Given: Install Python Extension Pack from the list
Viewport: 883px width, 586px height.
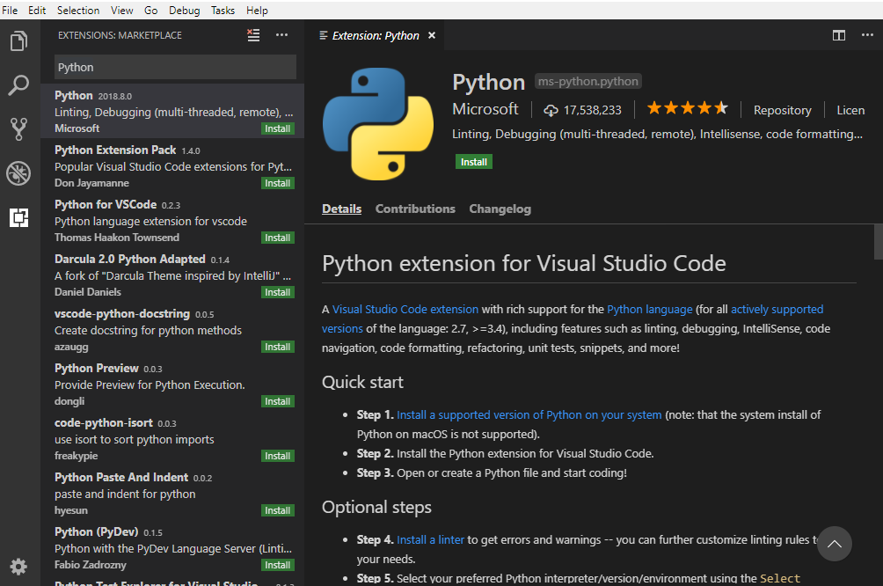Looking at the screenshot, I should coord(278,183).
